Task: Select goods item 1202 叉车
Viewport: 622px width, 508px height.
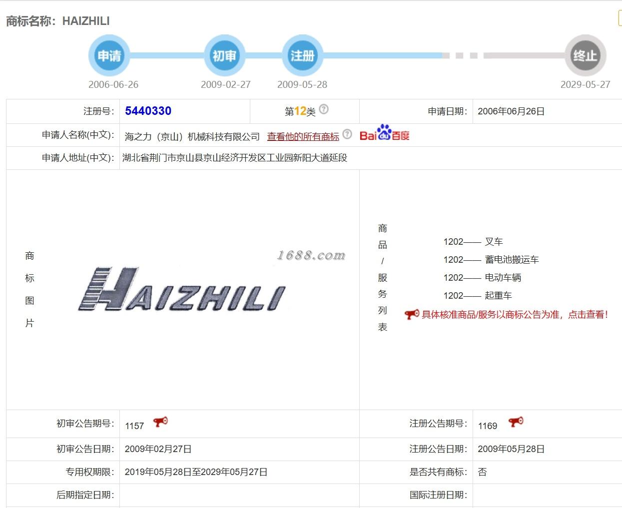Action: click(473, 242)
